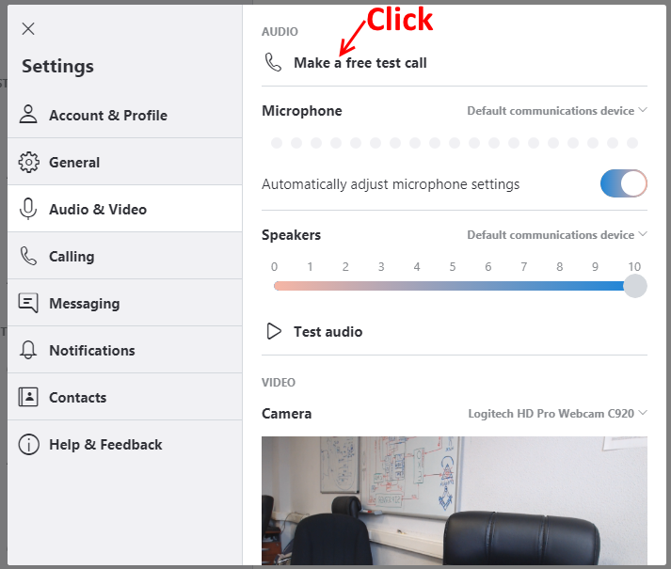Screen dimensions: 671x569
Task: Expand the Camera Logitech webcam dropdown
Action: pyautogui.click(x=557, y=414)
